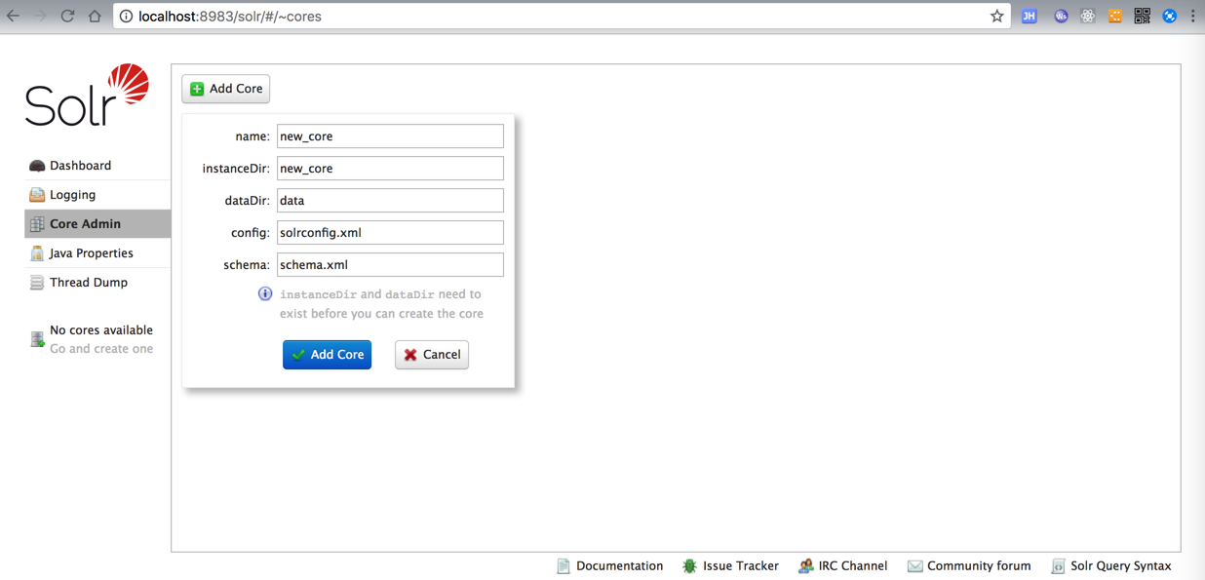This screenshot has width=1205, height=580.
Task: Bookmark this page with star
Action: (x=996, y=17)
